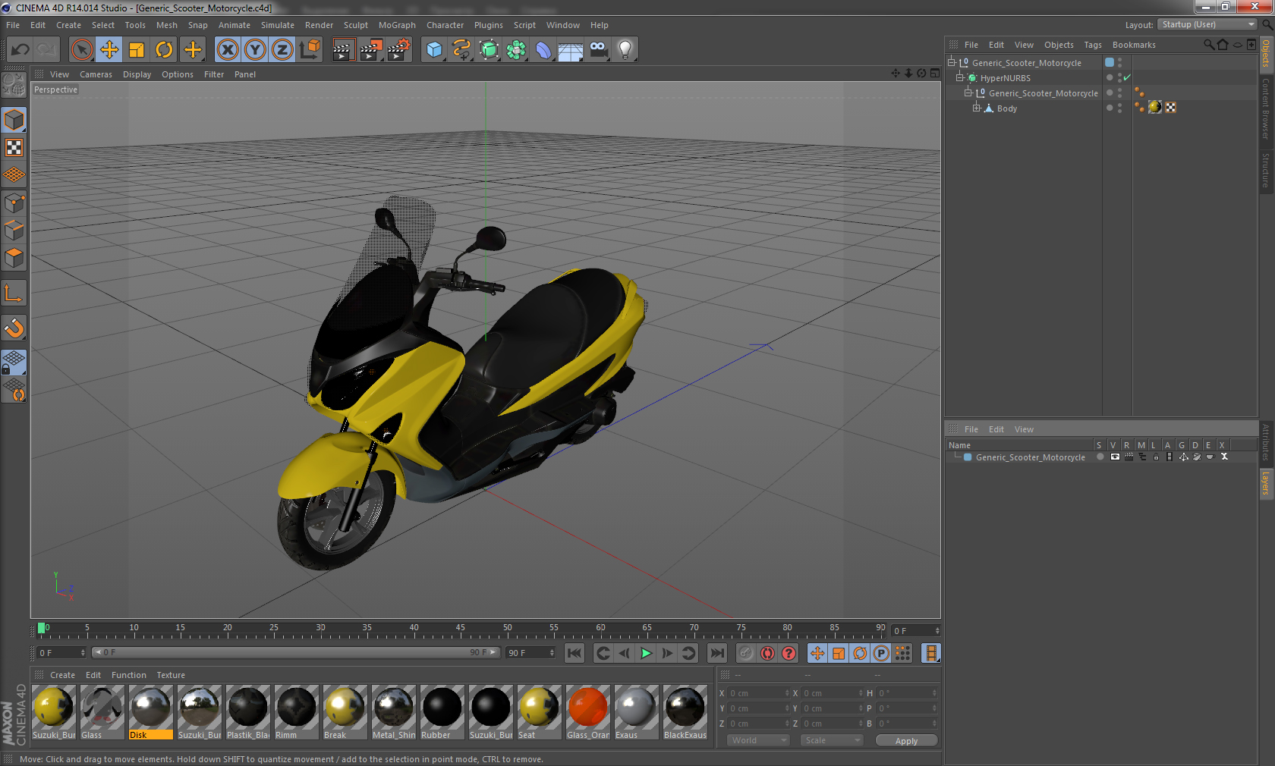1275x766 pixels.
Task: Open the spline tools icon
Action: pyautogui.click(x=461, y=50)
